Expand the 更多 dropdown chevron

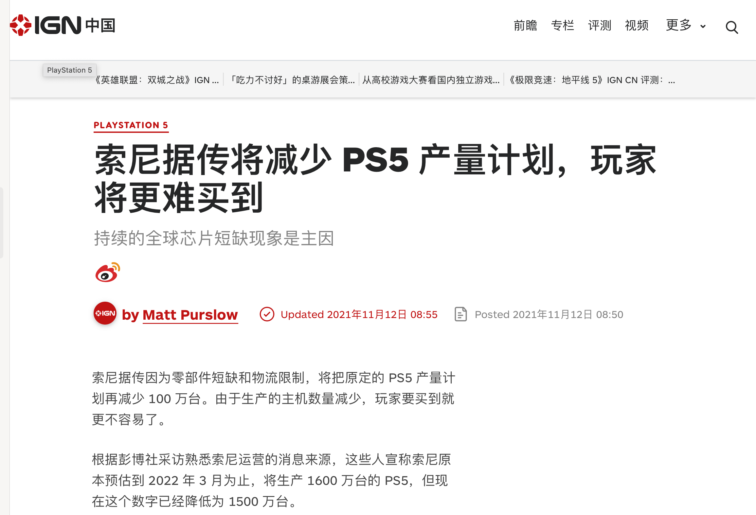tap(703, 27)
